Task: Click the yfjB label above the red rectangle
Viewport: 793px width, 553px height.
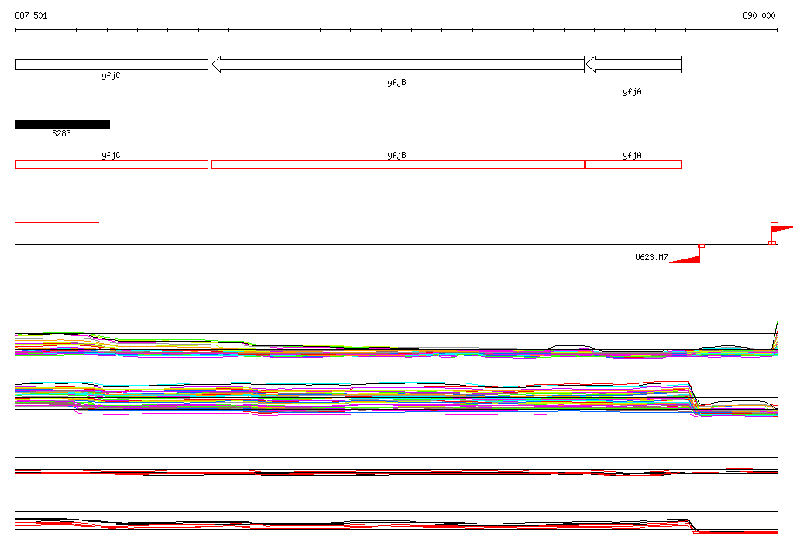Action: (397, 156)
